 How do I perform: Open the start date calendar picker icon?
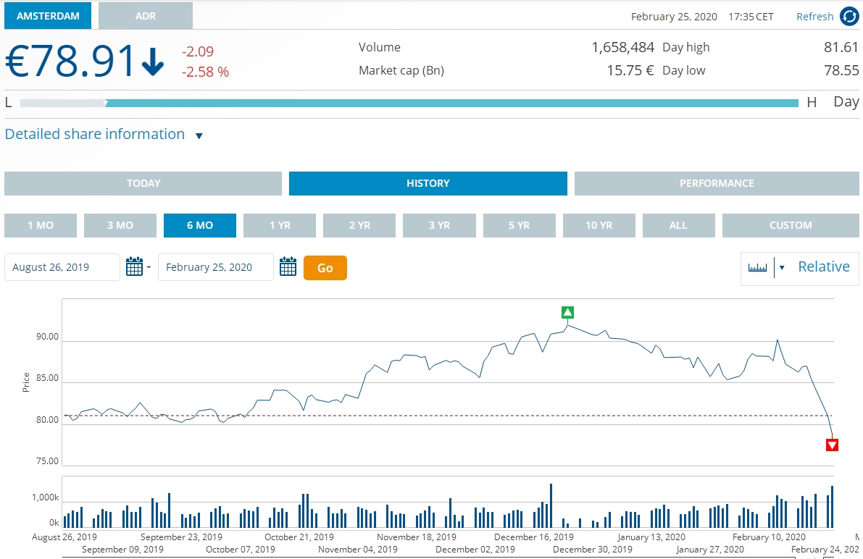(x=135, y=267)
